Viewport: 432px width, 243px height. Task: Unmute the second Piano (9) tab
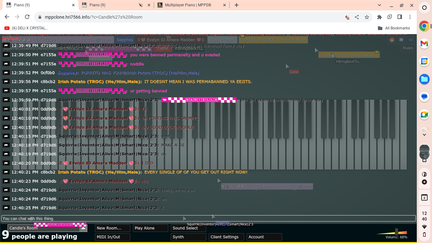coord(141,5)
